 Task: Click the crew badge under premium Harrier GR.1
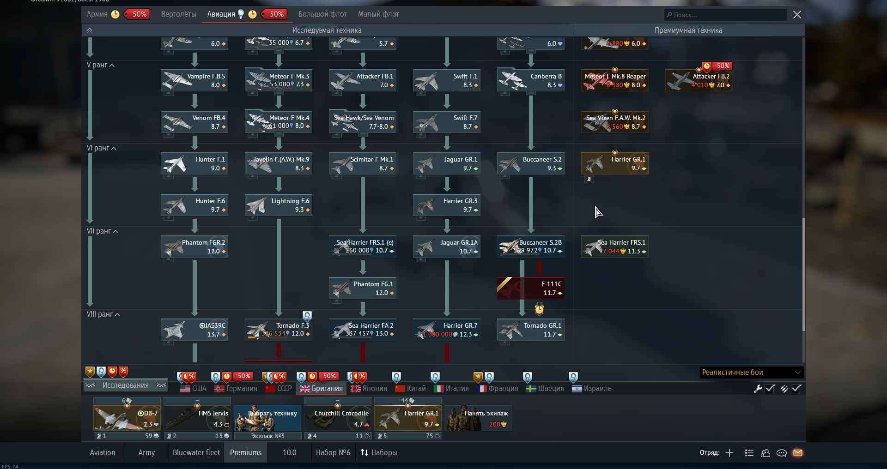coord(589,179)
